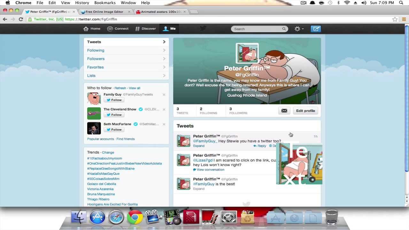Bookmark this page with the star icon
This screenshot has width=409, height=230.
point(395,19)
